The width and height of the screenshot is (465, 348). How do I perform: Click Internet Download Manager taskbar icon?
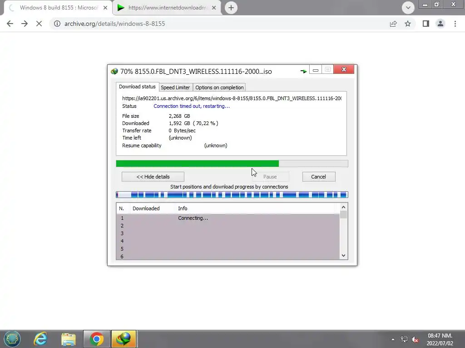124,339
